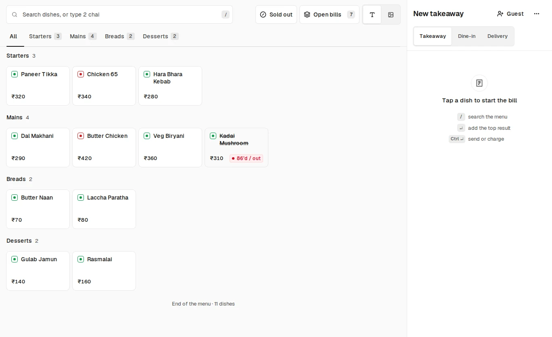This screenshot has width=552, height=337.
Task: Switch to the Mains tab
Action: click(83, 36)
